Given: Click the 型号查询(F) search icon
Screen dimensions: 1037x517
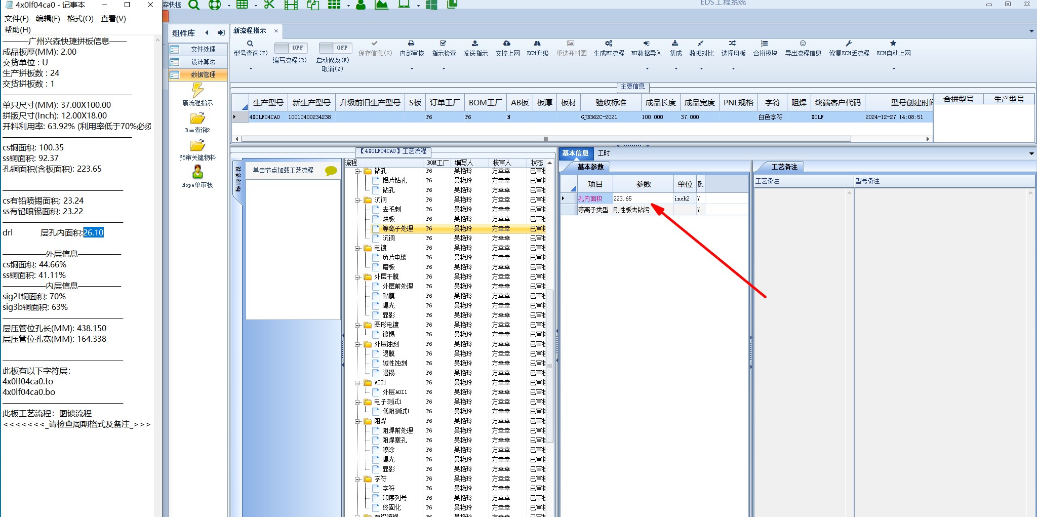Looking at the screenshot, I should (250, 44).
